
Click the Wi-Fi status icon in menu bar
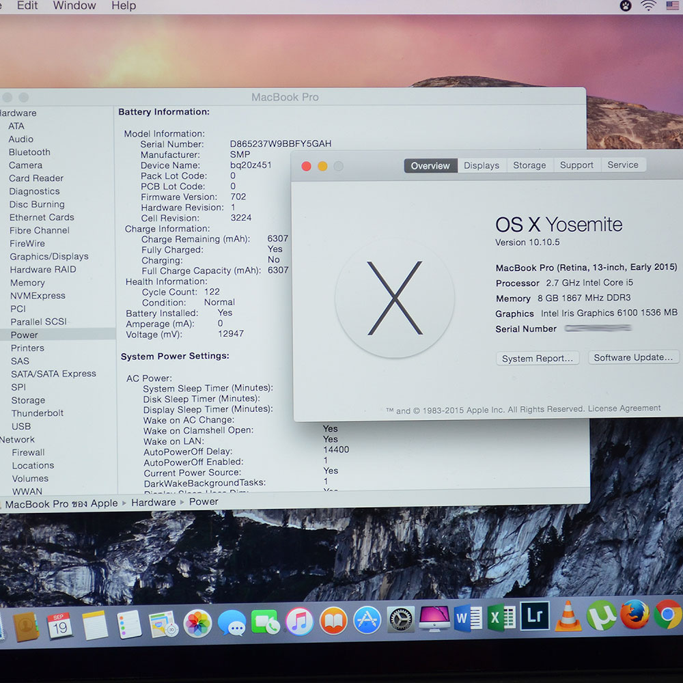click(x=648, y=5)
